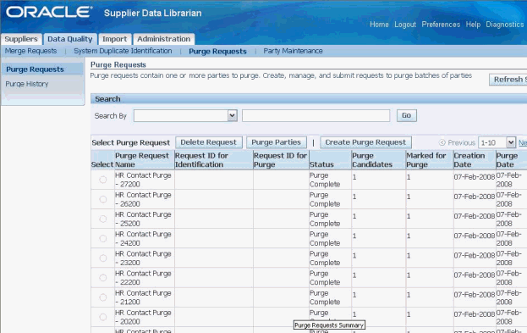
Task: Select radio button for HR Contact Purge - 24200
Action: click(103, 238)
